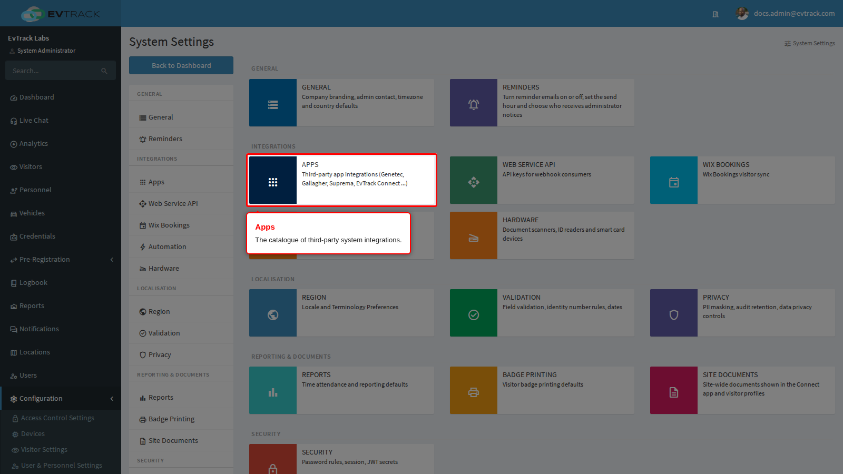Open the Reports settings tile
This screenshot has width=843, height=474.
click(341, 390)
